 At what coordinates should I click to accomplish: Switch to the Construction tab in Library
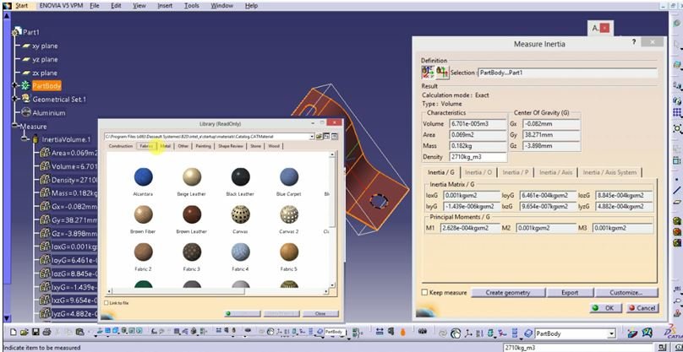121,146
